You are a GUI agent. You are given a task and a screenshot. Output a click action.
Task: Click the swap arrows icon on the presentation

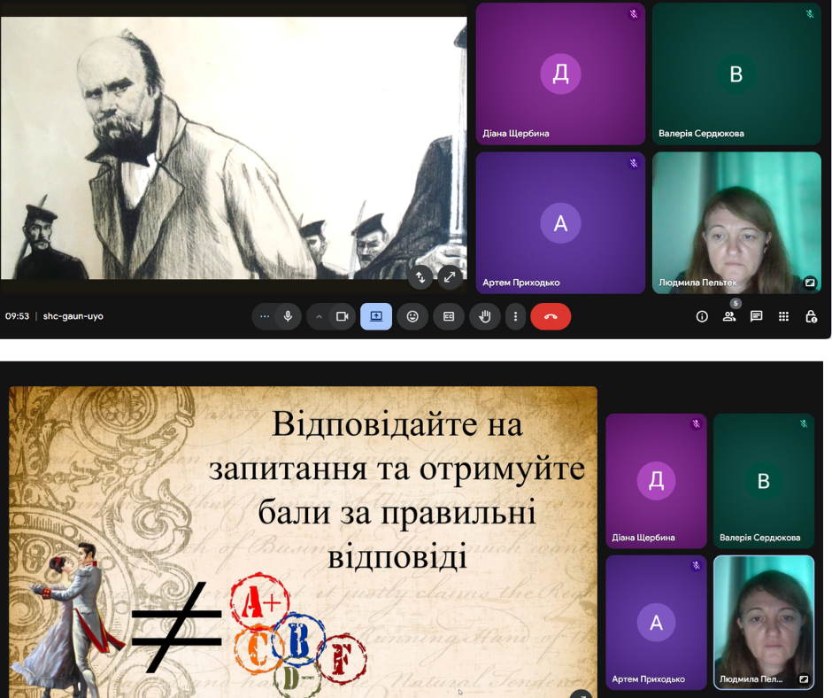coord(420,277)
